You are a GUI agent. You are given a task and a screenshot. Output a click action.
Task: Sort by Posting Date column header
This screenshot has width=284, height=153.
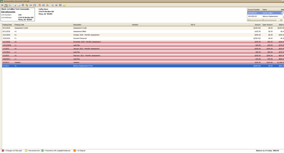tap(8, 25)
